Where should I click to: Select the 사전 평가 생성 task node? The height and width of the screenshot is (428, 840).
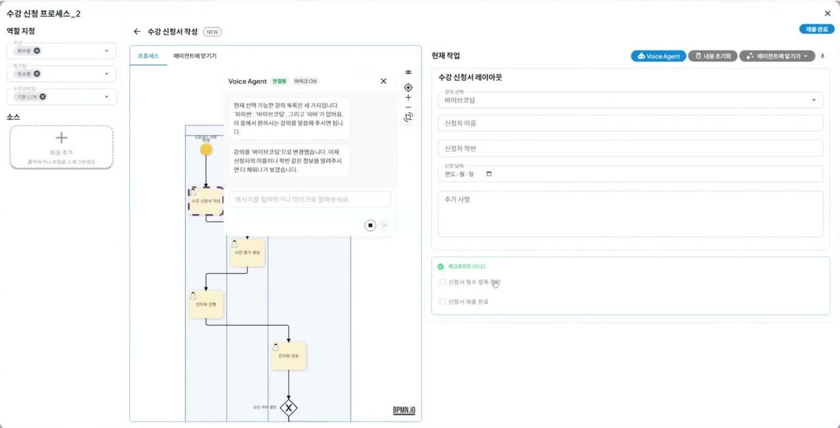[x=247, y=253]
